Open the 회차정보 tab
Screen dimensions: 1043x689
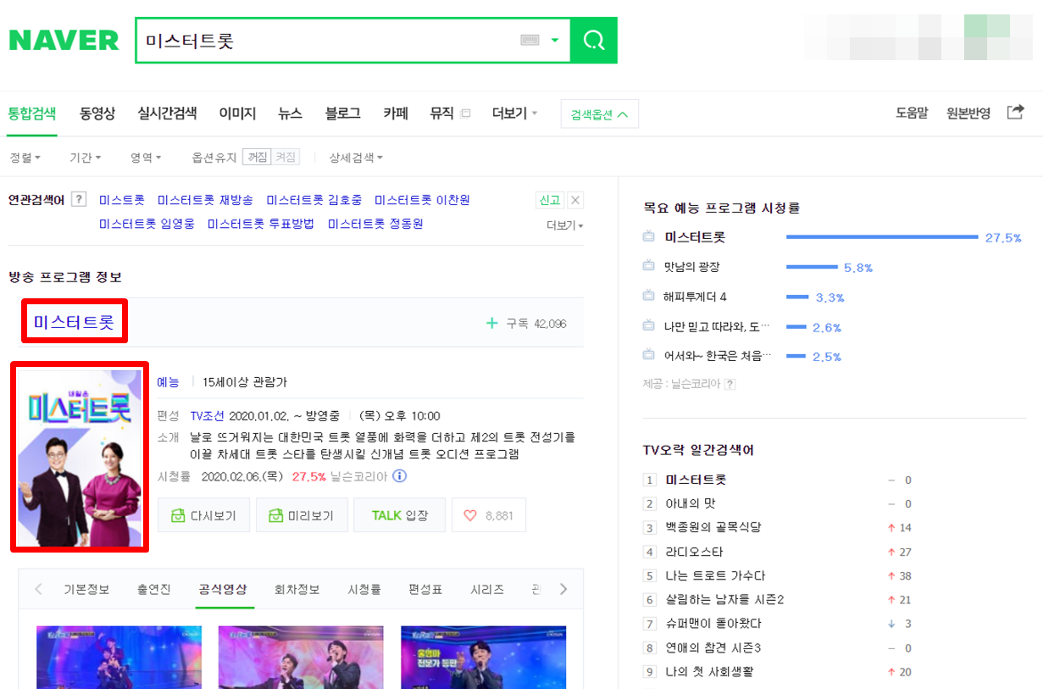point(297,590)
